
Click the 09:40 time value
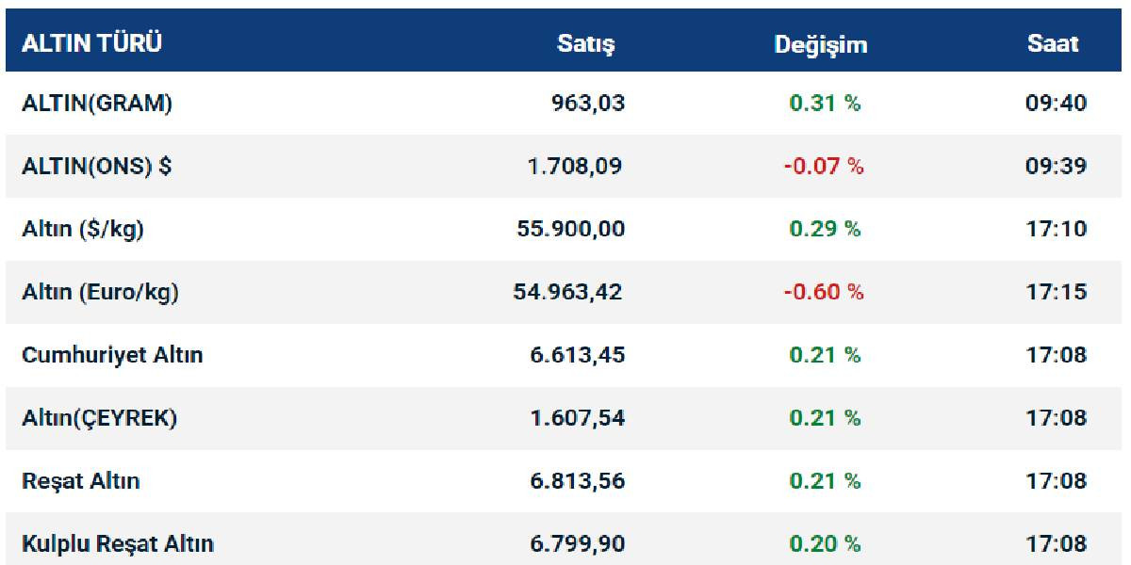1056,104
